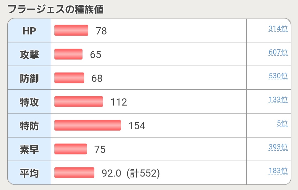The height and width of the screenshot is (190, 298).
Task: Click the 154 special defense value
Action: click(x=137, y=126)
